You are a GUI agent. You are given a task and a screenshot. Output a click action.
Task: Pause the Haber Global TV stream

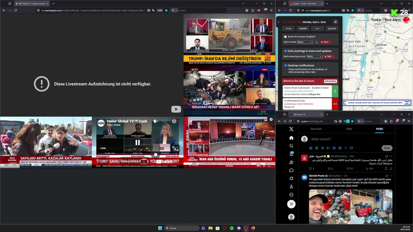click(x=137, y=142)
